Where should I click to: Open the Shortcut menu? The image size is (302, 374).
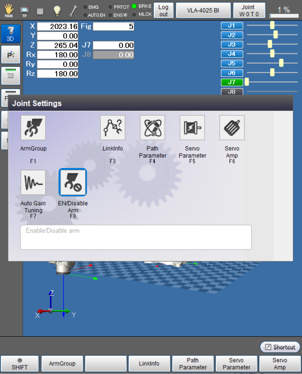(280, 347)
